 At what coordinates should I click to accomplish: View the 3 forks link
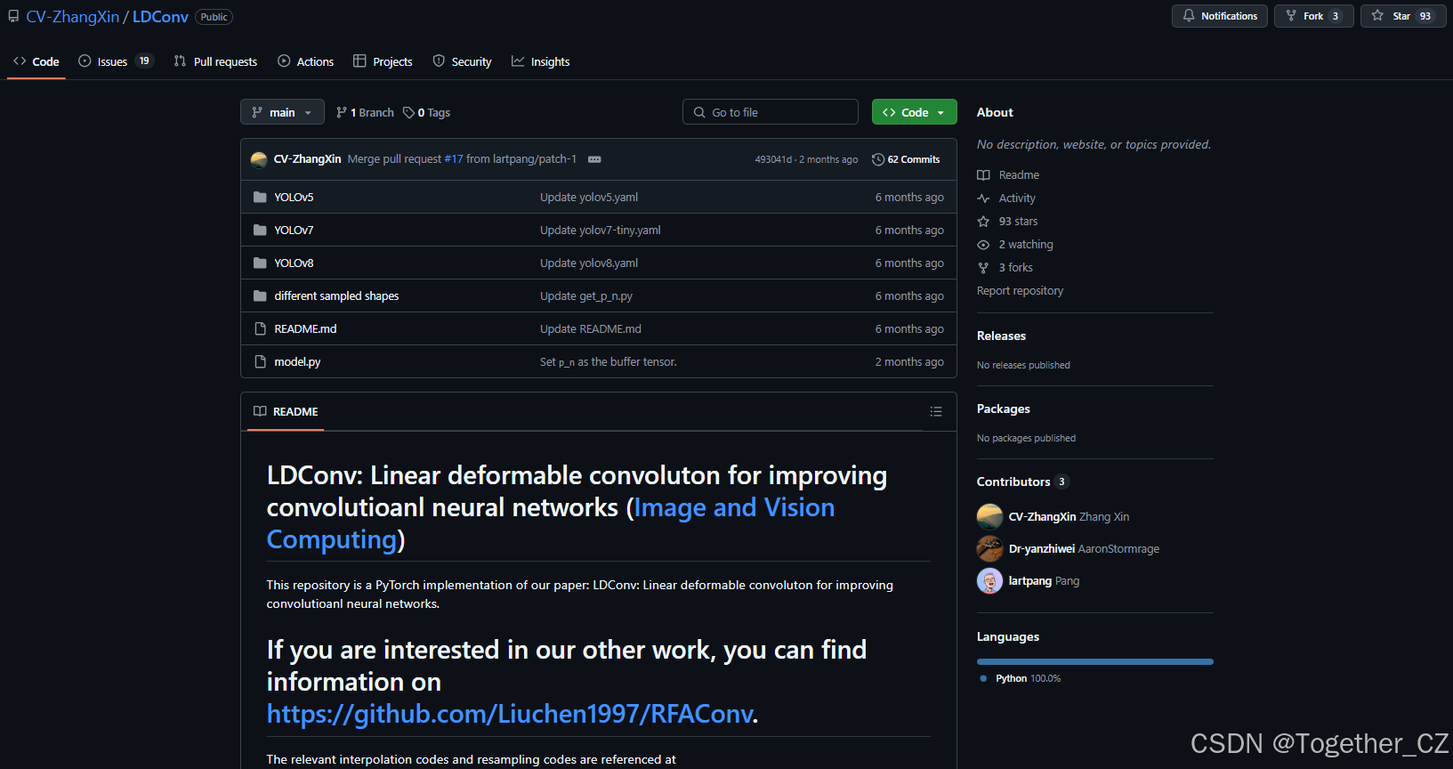click(x=1015, y=267)
